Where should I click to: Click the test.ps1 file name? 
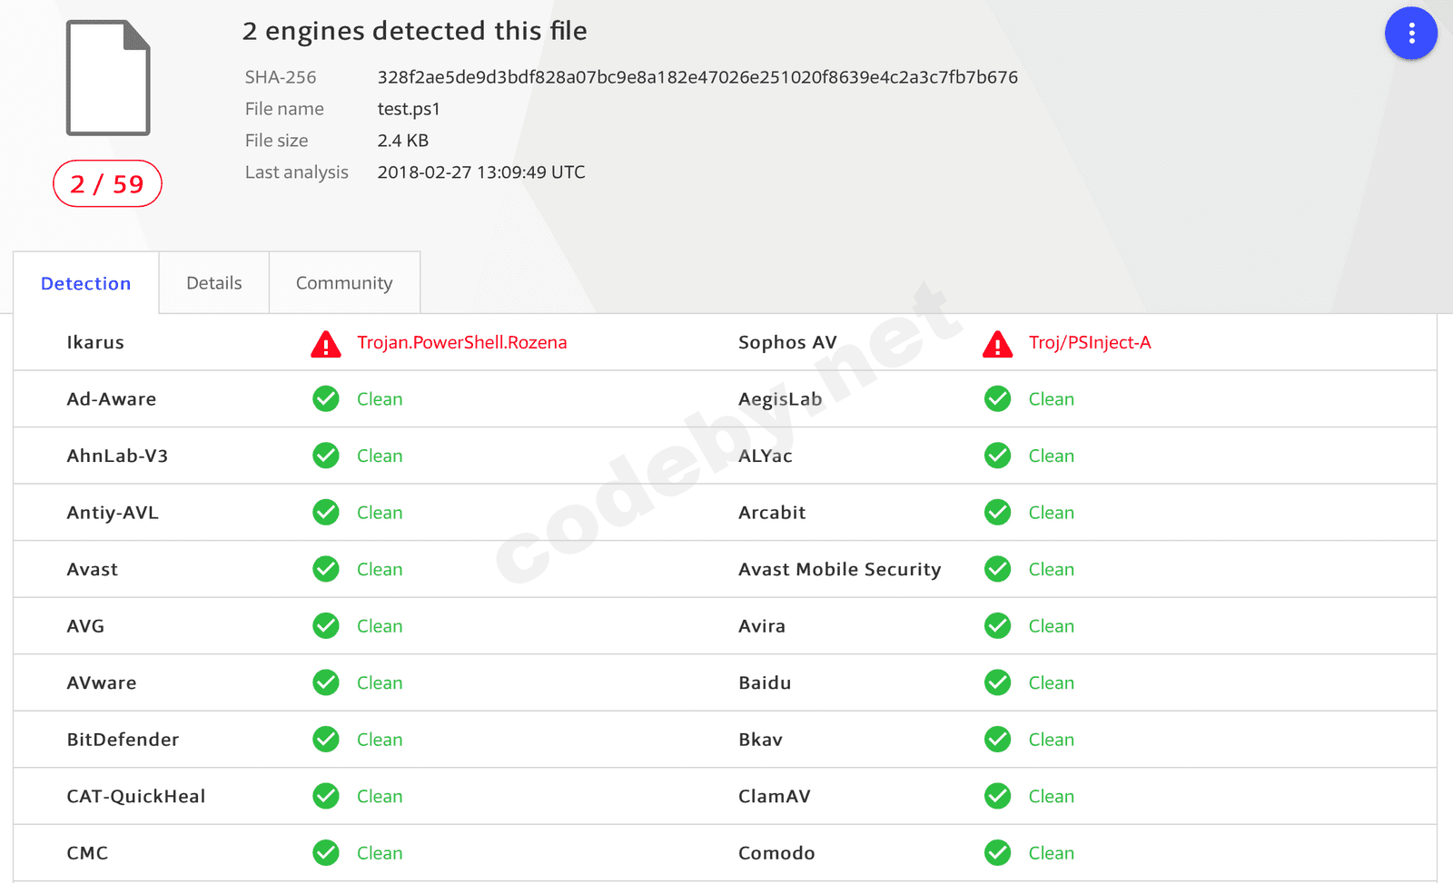click(409, 109)
